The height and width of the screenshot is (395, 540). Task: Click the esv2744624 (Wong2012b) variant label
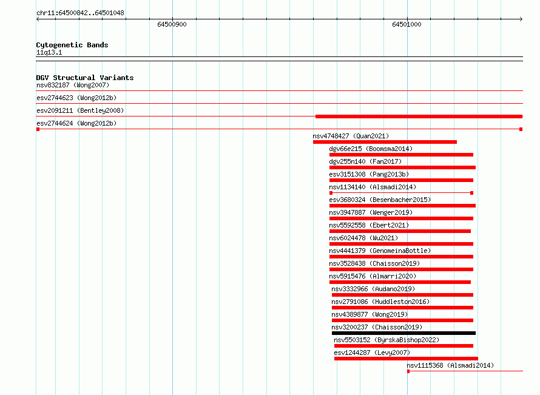pyautogui.click(x=76, y=123)
